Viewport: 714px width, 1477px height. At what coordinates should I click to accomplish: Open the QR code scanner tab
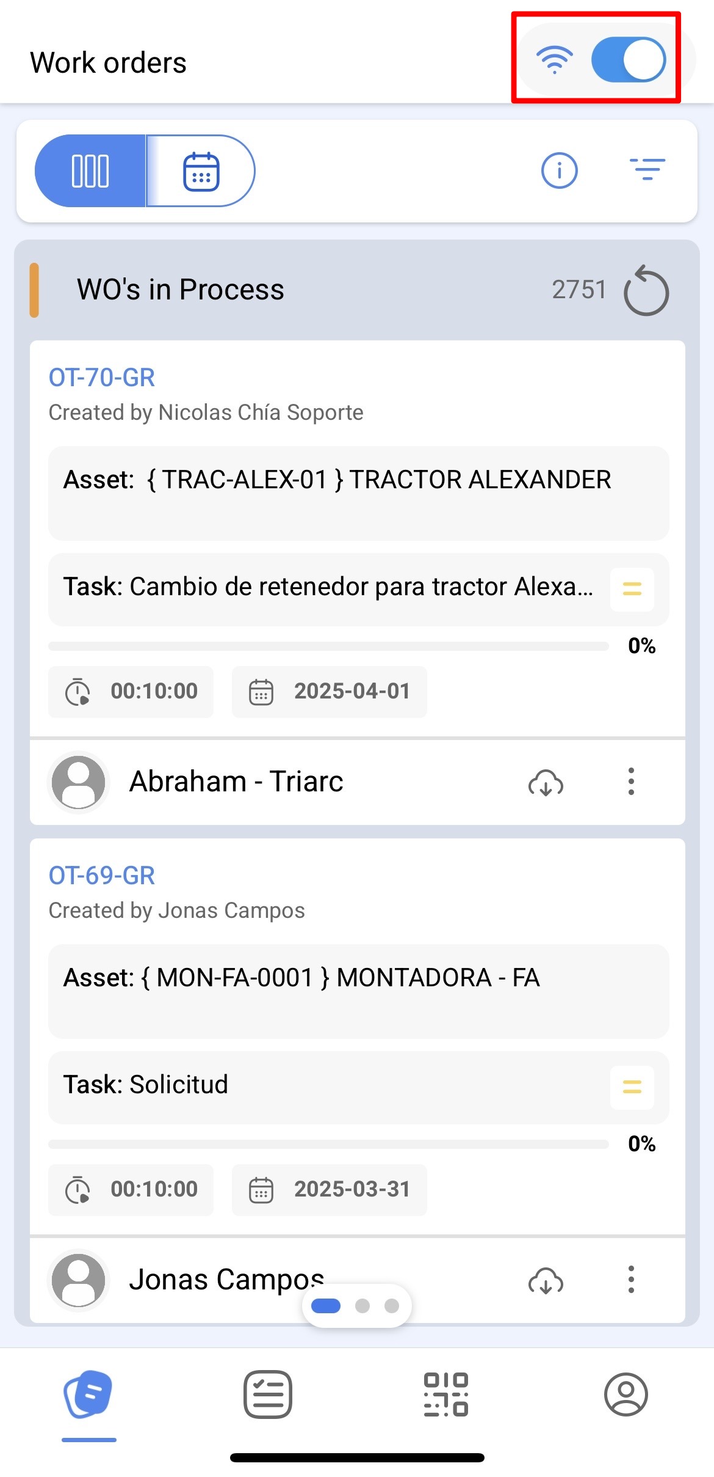click(446, 1395)
